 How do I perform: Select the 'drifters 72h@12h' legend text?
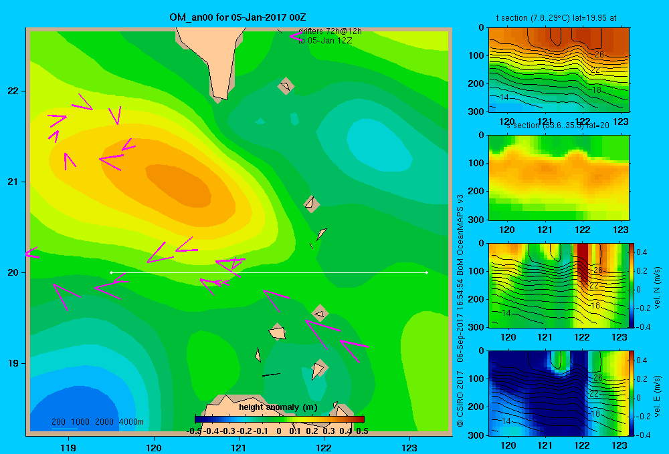coord(330,31)
